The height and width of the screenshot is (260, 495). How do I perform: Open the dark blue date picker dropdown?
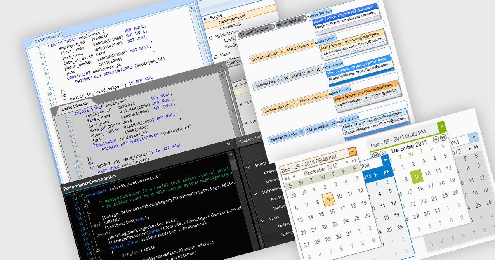[384, 160]
